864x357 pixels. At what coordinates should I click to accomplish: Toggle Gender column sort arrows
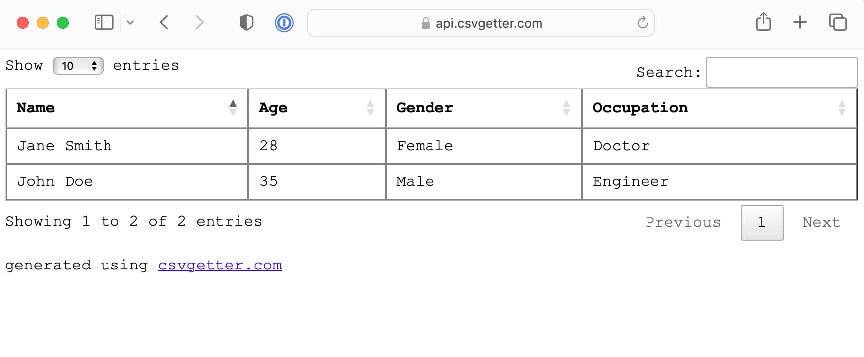[566, 107]
